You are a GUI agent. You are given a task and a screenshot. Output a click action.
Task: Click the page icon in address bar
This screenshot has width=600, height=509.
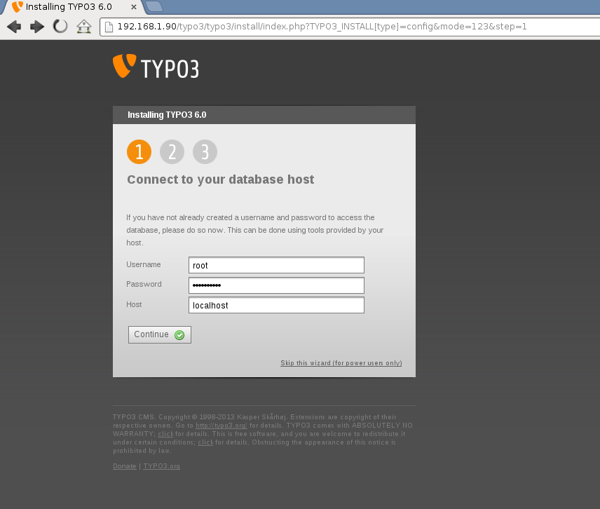tap(109, 27)
